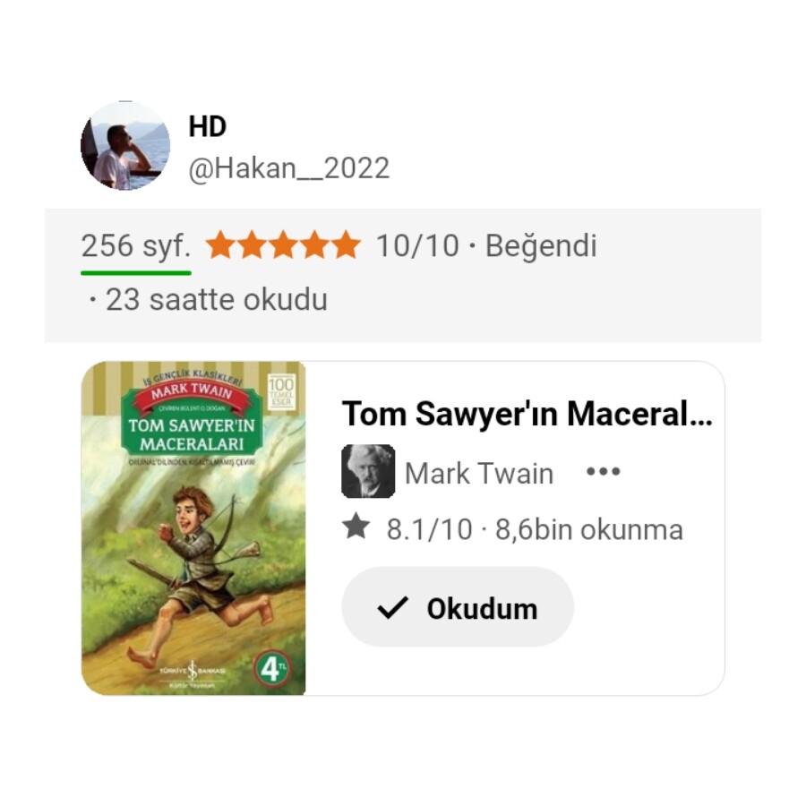Open the 256 syf. page progress
Viewport: 806px width, 806px height.
pos(136,247)
